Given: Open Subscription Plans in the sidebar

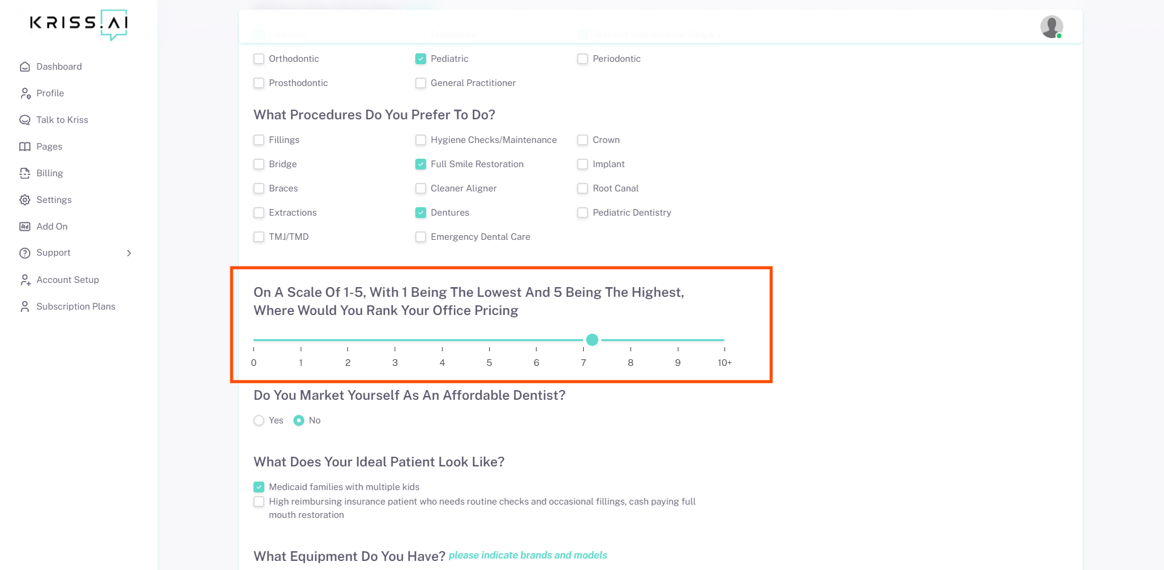Looking at the screenshot, I should click(76, 307).
